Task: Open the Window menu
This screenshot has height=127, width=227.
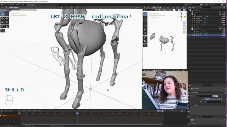Action: click(18, 5)
